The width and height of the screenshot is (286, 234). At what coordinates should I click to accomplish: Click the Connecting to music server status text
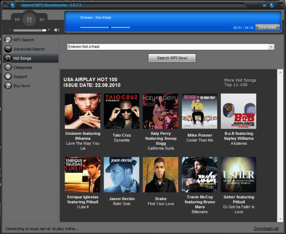point(42,229)
